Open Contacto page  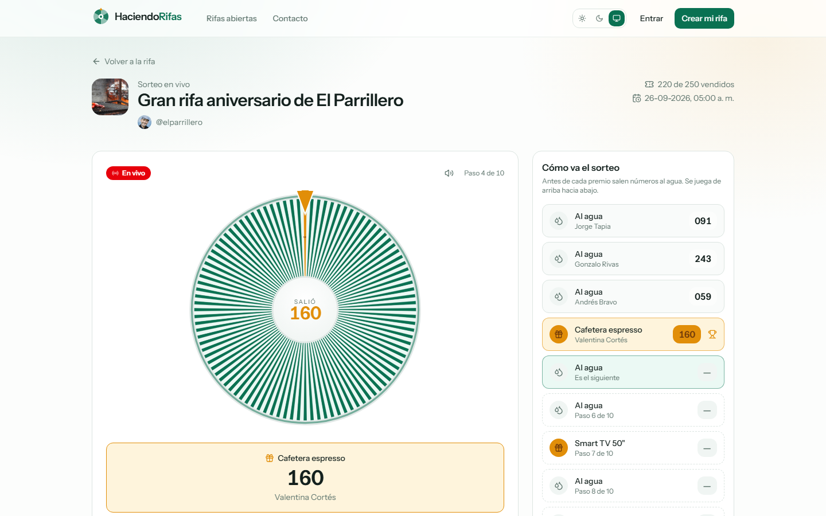click(290, 18)
